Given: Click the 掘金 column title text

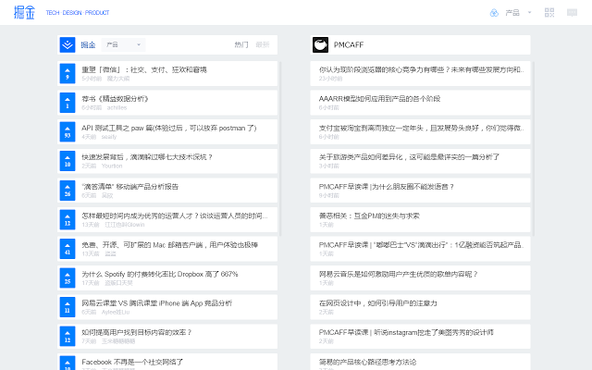Looking at the screenshot, I should [x=88, y=44].
